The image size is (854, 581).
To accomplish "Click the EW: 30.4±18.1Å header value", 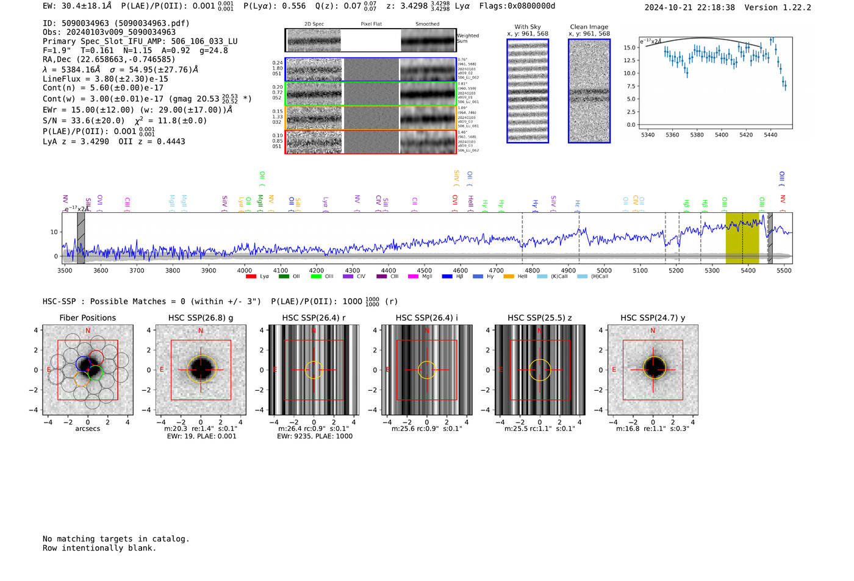I will (x=77, y=6).
